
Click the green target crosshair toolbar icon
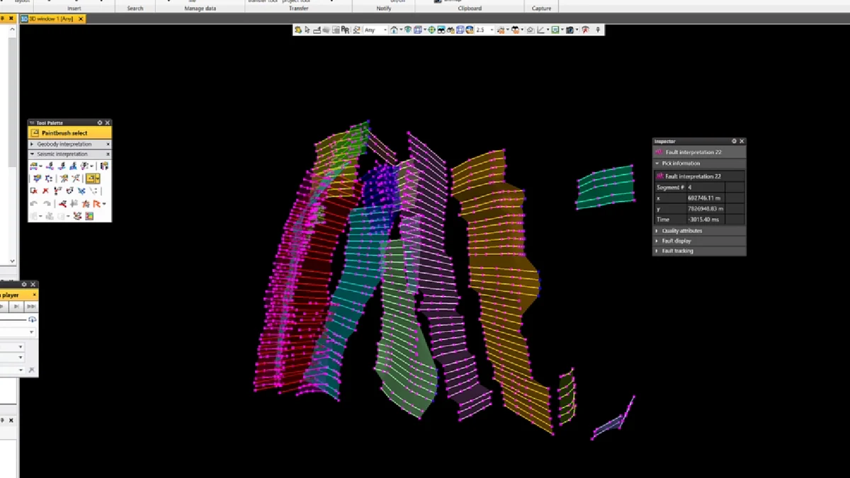coord(431,30)
